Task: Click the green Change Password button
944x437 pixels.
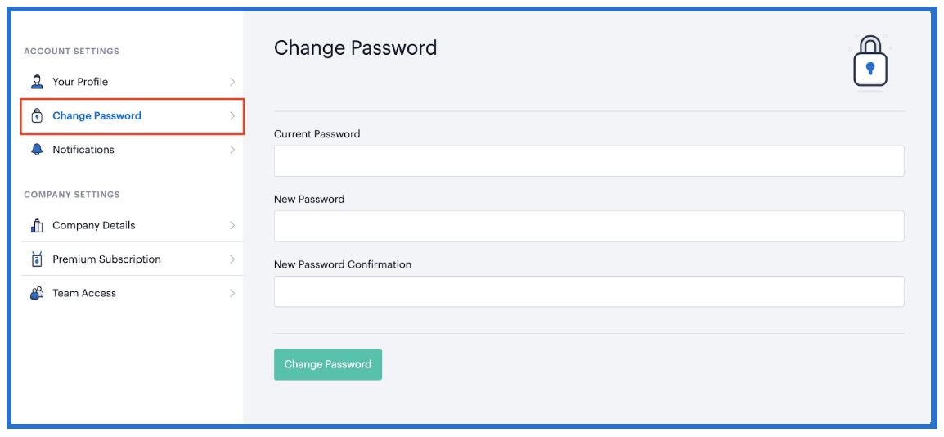Action: point(327,364)
